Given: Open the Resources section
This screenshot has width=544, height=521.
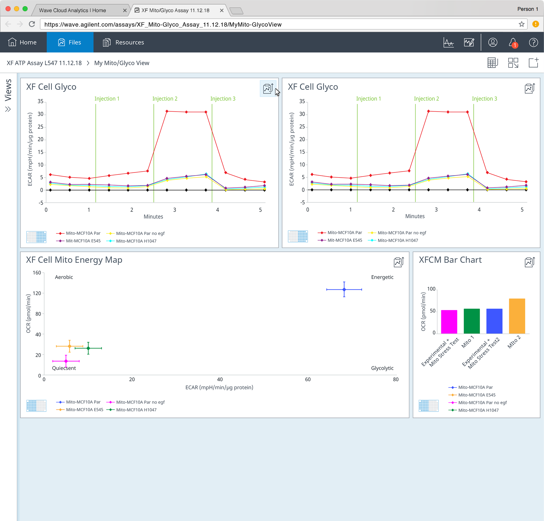Looking at the screenshot, I should tap(123, 42).
